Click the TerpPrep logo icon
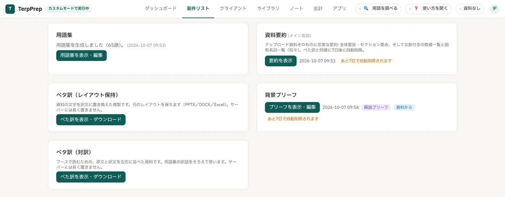505x197 pixels. pyautogui.click(x=10, y=9)
